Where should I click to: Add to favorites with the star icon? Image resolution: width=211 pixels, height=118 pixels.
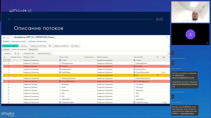(12, 37)
